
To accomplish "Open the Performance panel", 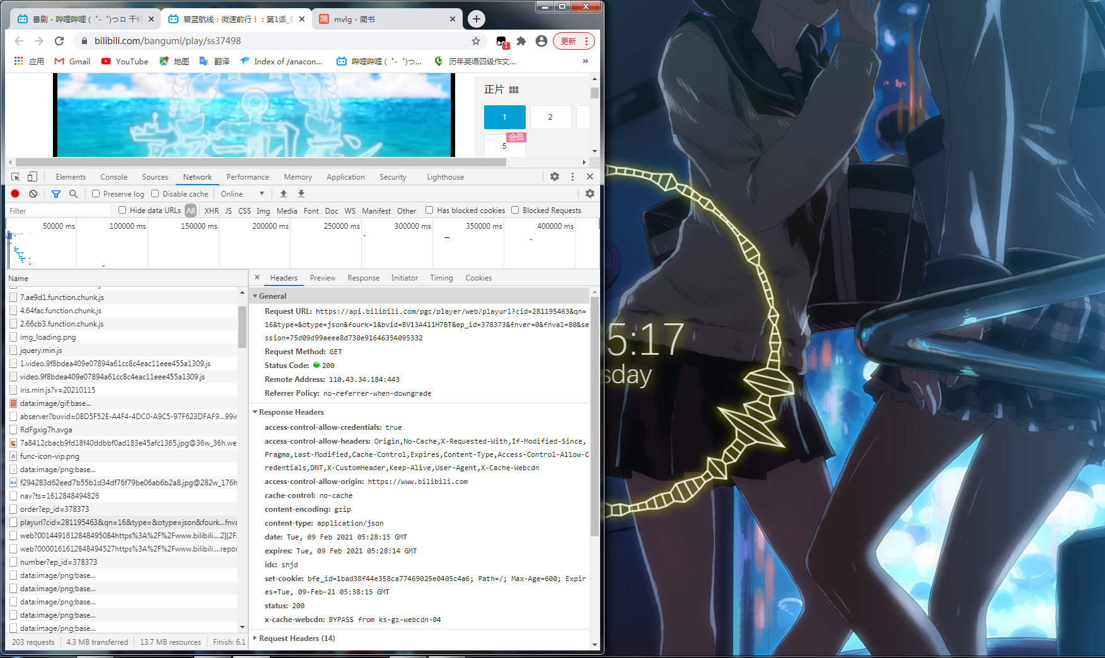I will (248, 177).
